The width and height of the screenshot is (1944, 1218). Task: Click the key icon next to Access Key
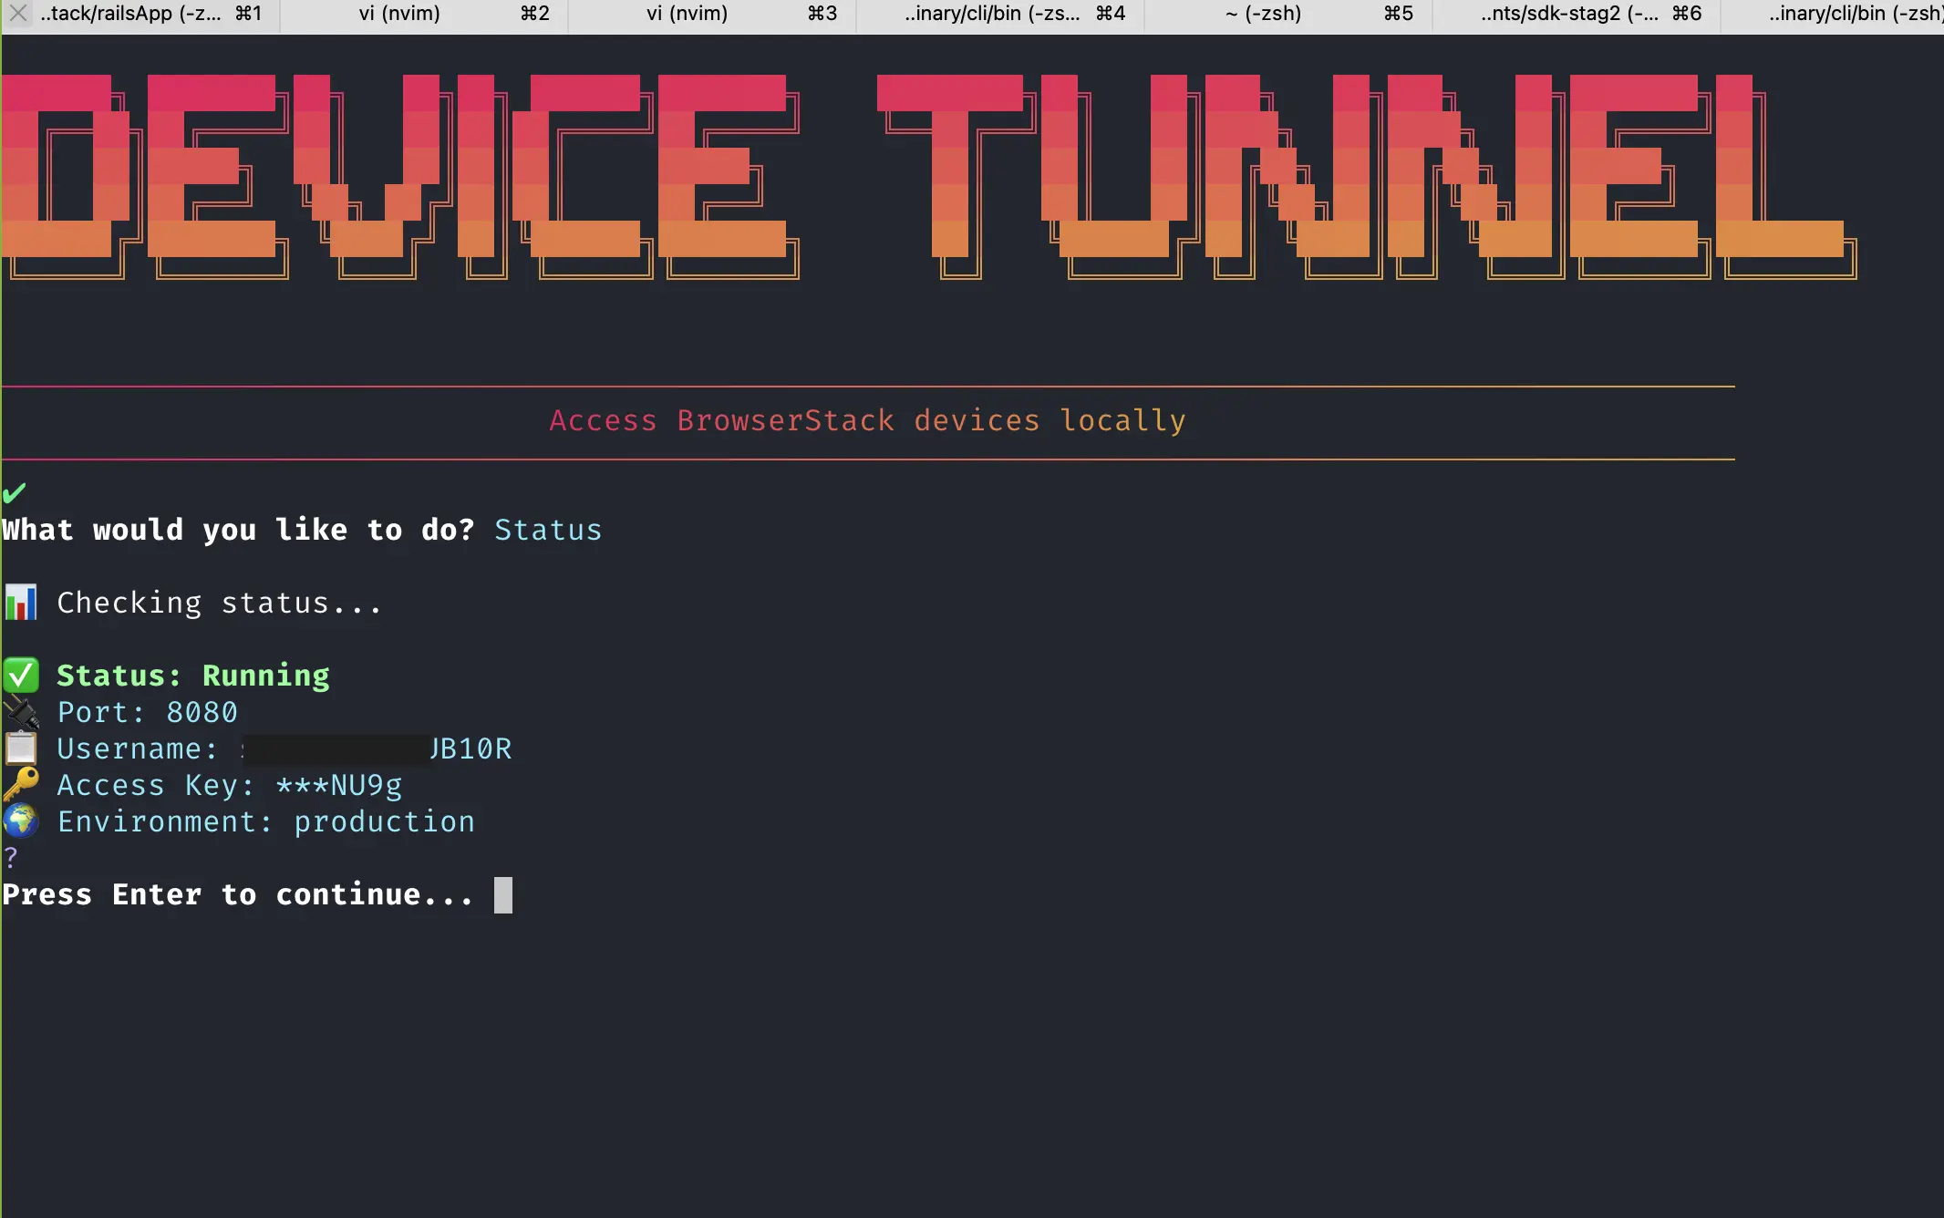(x=20, y=785)
